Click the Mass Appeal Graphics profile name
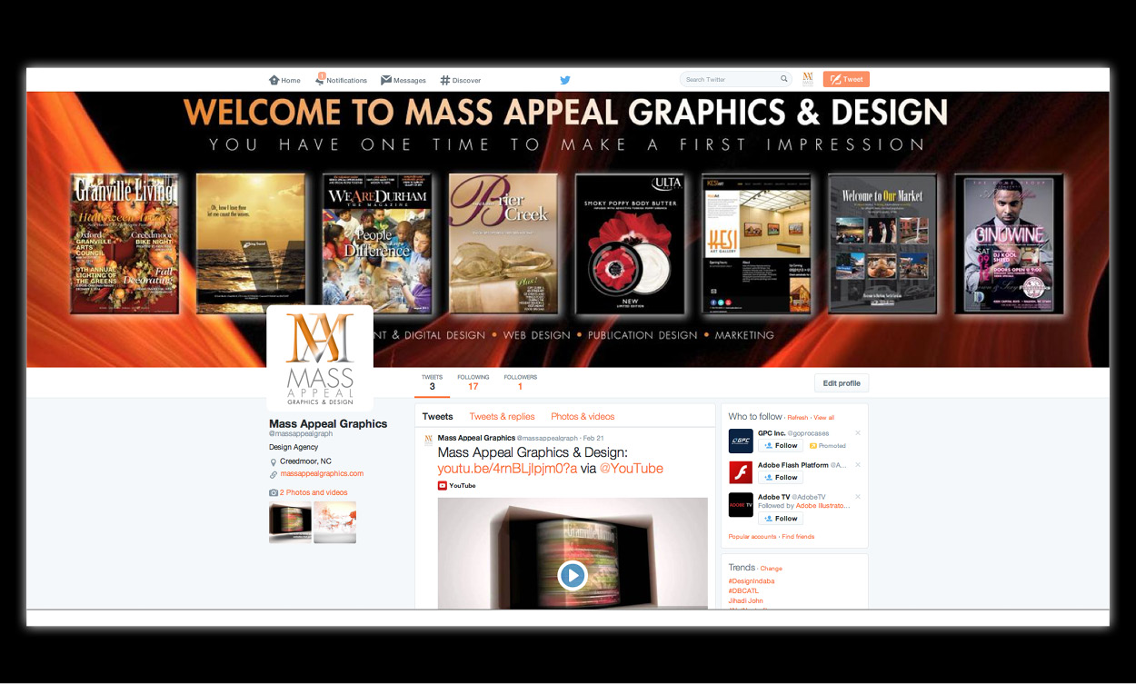Screen dimensions: 1136x684 click(328, 423)
